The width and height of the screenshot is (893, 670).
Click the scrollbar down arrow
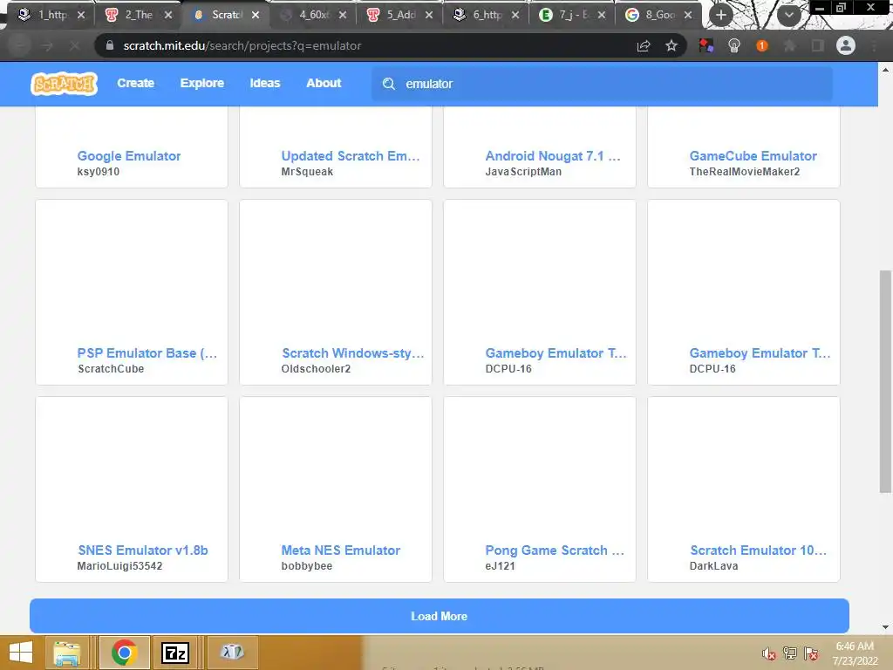pyautogui.click(x=885, y=627)
